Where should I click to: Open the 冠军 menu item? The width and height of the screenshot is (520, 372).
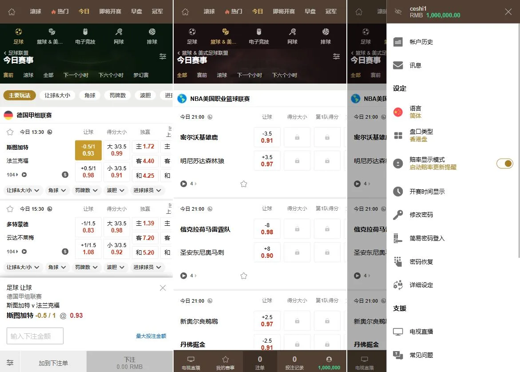[157, 12]
